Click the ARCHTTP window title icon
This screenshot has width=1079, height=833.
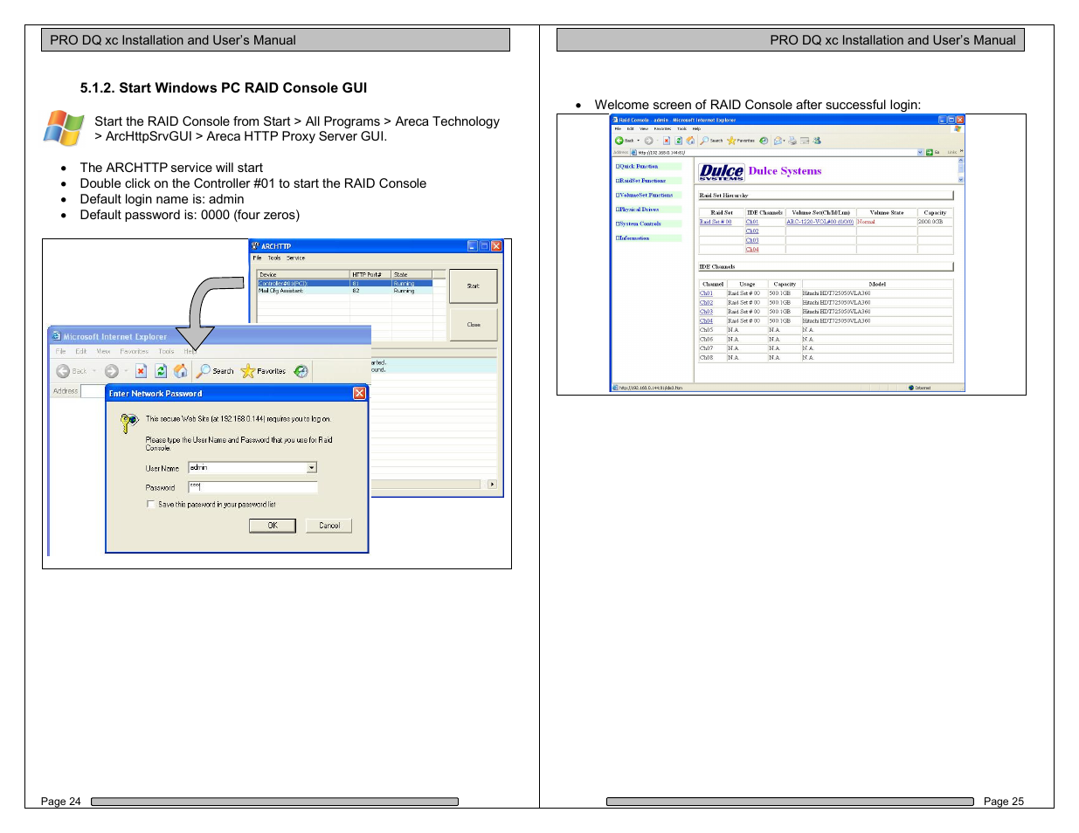pos(255,246)
